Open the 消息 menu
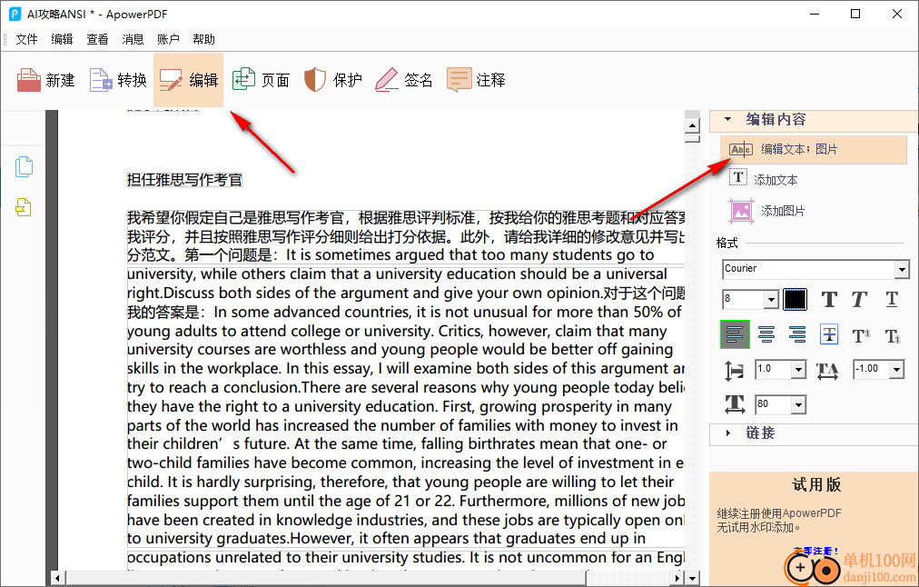 (x=133, y=39)
